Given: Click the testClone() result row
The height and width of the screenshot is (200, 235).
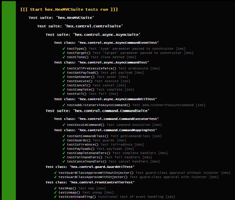Looking at the screenshot, I should coord(99,57).
